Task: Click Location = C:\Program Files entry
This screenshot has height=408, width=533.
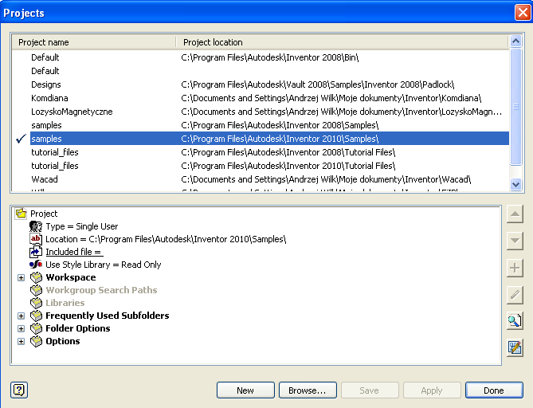Action: coord(166,239)
